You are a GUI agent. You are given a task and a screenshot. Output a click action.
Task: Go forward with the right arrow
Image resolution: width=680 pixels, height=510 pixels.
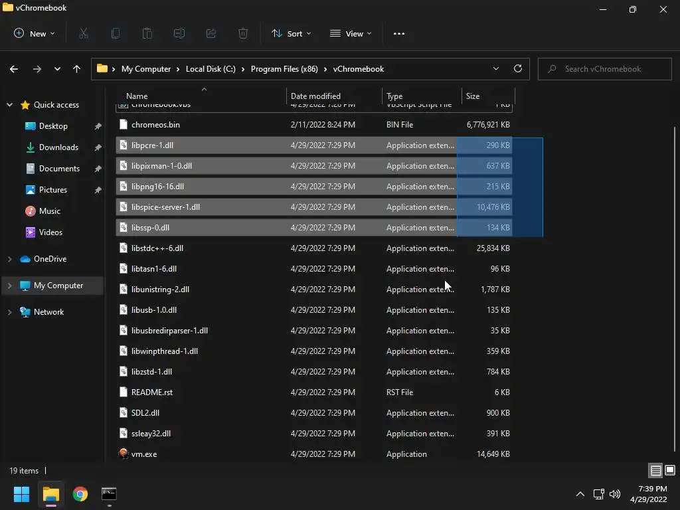[37, 69]
